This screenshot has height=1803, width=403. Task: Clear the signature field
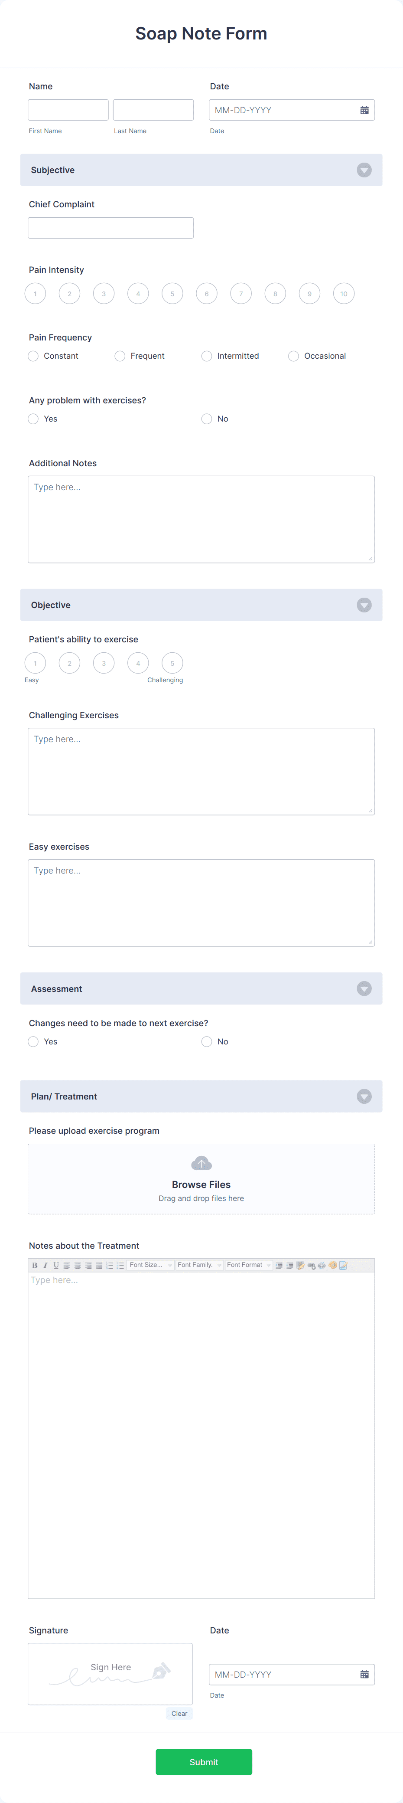179,1713
